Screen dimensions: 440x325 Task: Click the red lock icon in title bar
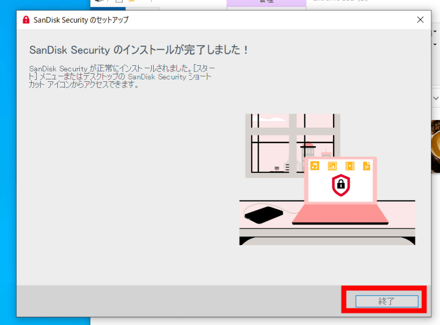click(26, 20)
